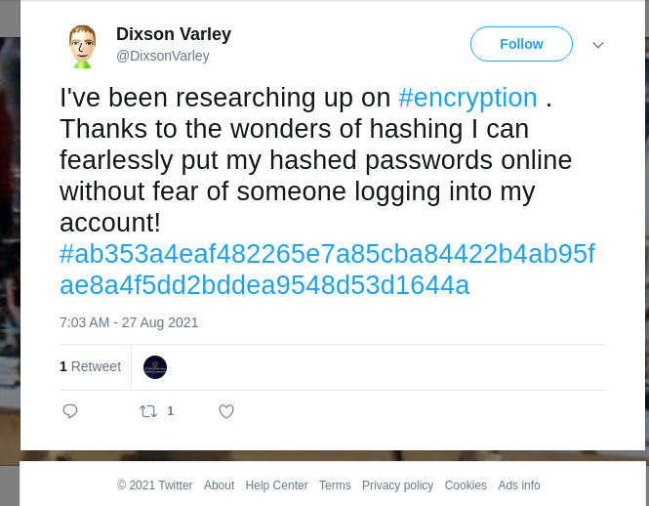The height and width of the screenshot is (506, 649).
Task: Open the Help Center footer link
Action: (x=276, y=485)
